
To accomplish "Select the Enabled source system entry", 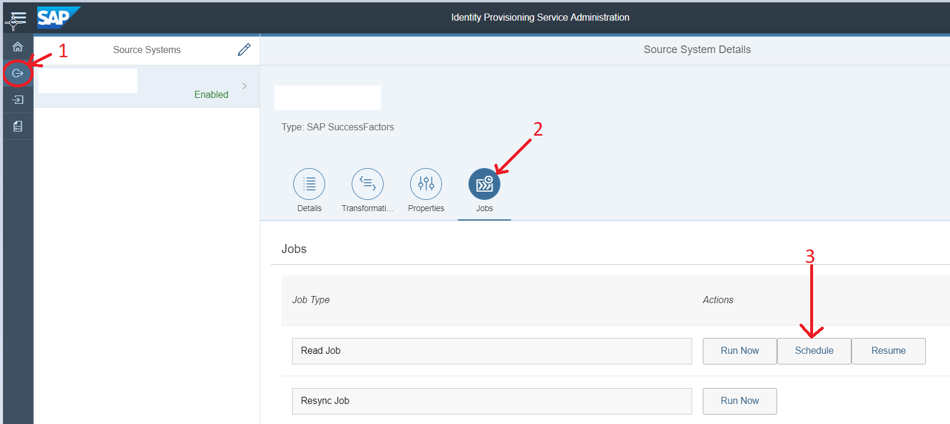I will (x=146, y=86).
